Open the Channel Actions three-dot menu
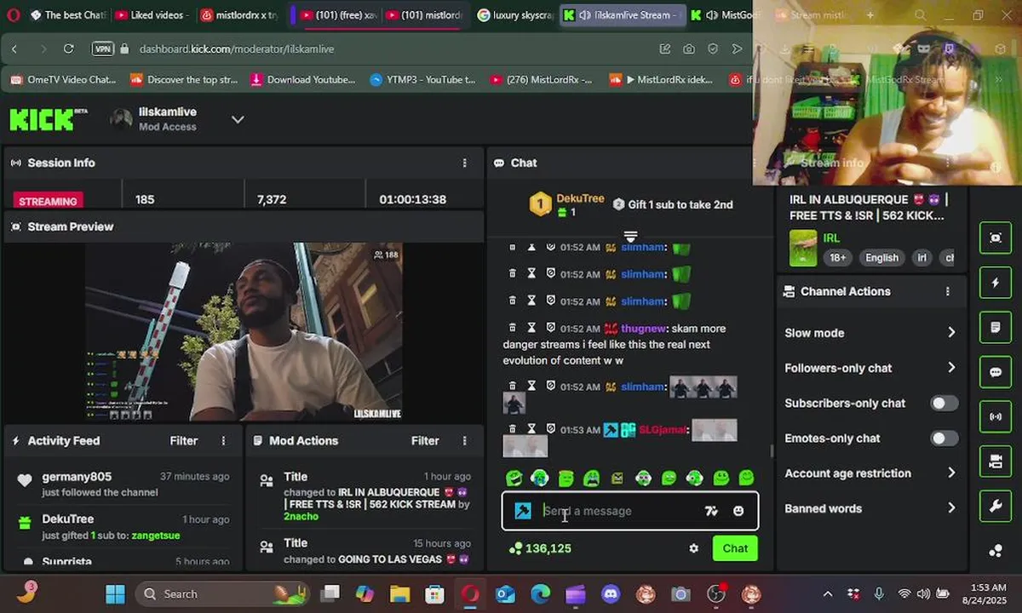The height and width of the screenshot is (613, 1022). point(947,291)
